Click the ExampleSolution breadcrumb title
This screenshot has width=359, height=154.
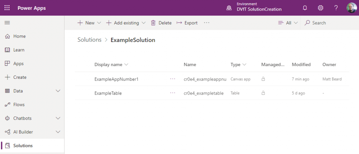[133, 40]
